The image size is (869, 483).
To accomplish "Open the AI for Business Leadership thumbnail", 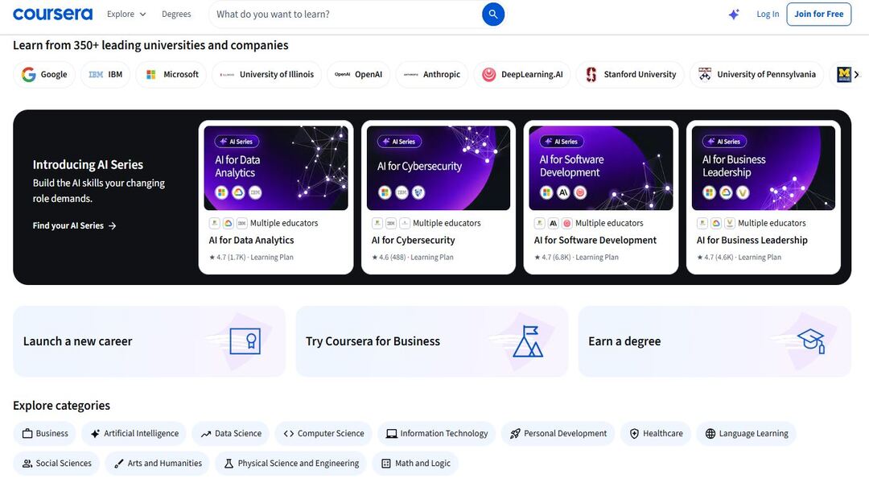I will click(763, 168).
